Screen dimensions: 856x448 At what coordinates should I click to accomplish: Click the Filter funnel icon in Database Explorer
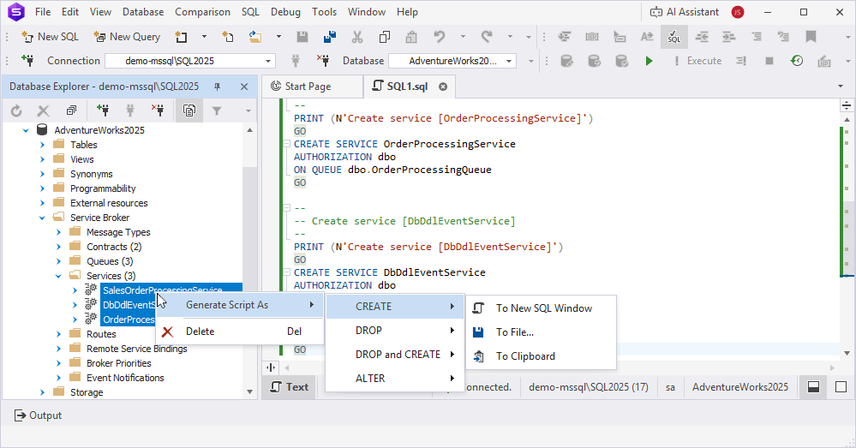(x=217, y=111)
